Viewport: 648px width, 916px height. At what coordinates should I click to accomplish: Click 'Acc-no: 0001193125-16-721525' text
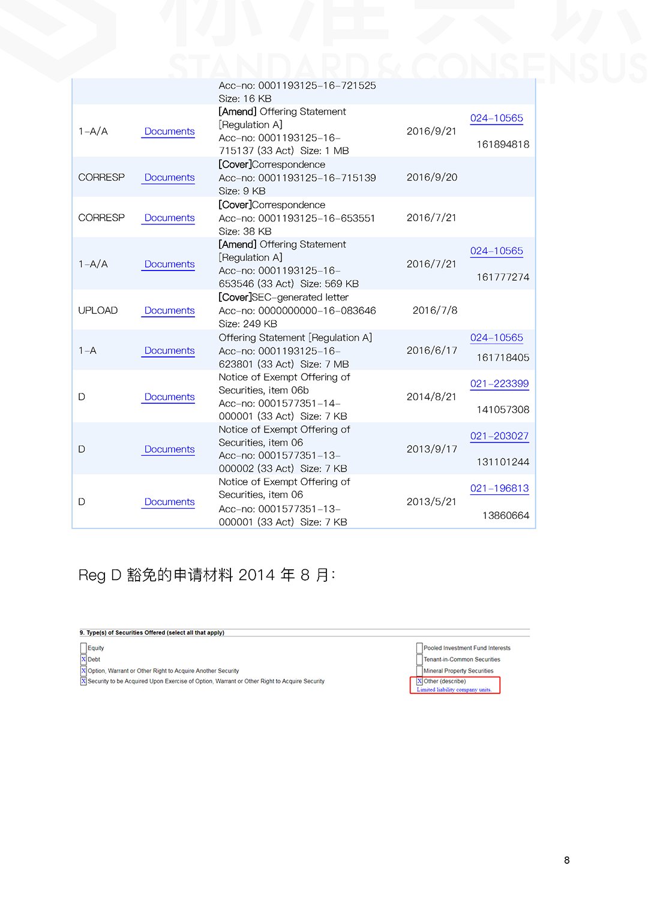click(x=297, y=86)
